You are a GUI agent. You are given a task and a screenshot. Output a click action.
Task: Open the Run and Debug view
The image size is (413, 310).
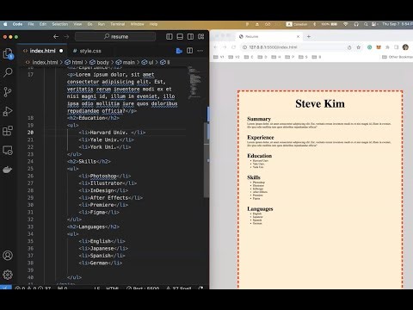8,111
